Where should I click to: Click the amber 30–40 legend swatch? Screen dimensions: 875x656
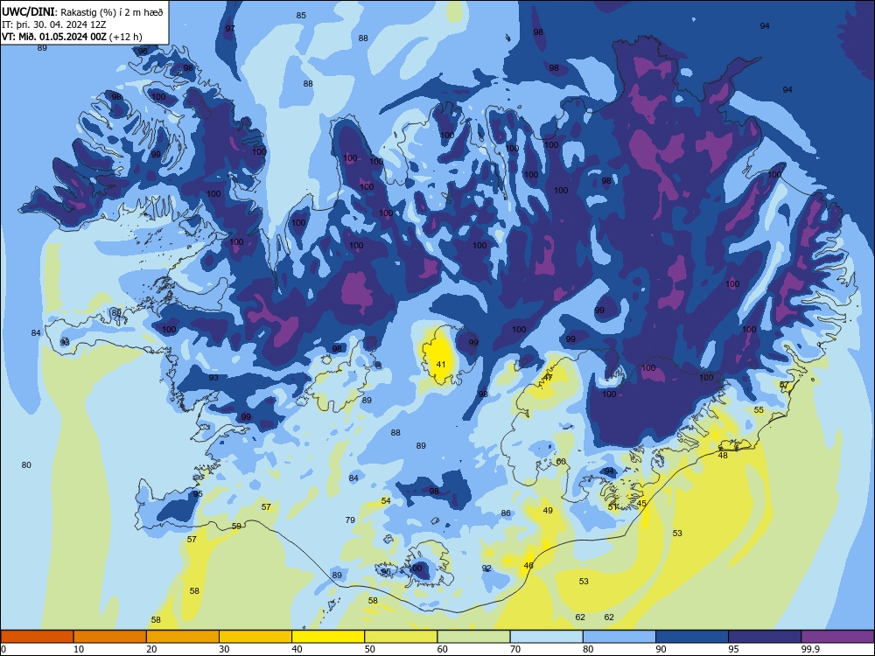255,637
